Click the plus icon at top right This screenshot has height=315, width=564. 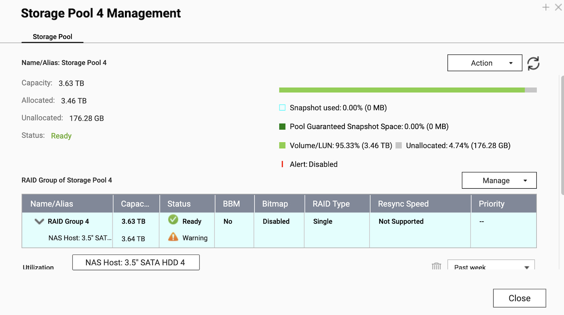pyautogui.click(x=546, y=7)
